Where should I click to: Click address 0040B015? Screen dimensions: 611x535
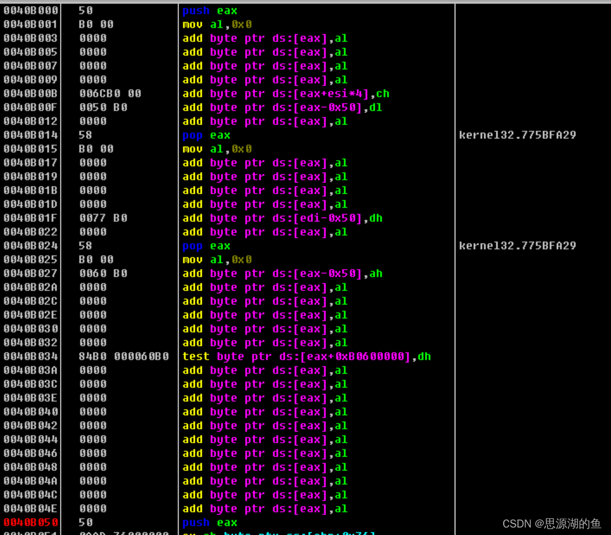point(31,149)
